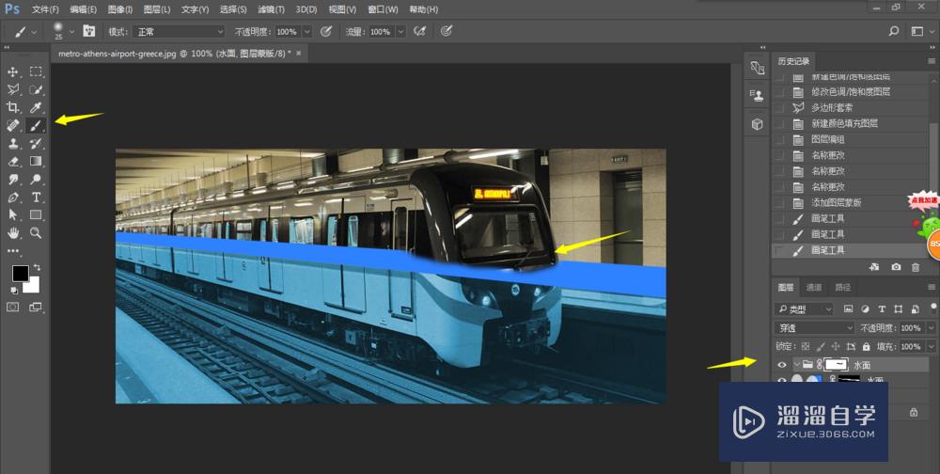Image resolution: width=940 pixels, height=474 pixels.
Task: Choose the Horizontal Type tool
Action: (x=36, y=197)
